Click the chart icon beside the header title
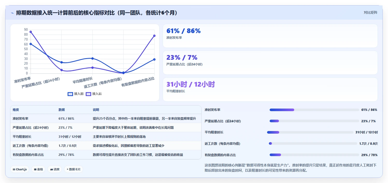 [x=12, y=13]
